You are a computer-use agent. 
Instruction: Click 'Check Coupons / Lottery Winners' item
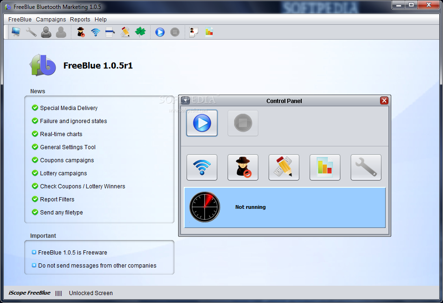(x=83, y=186)
